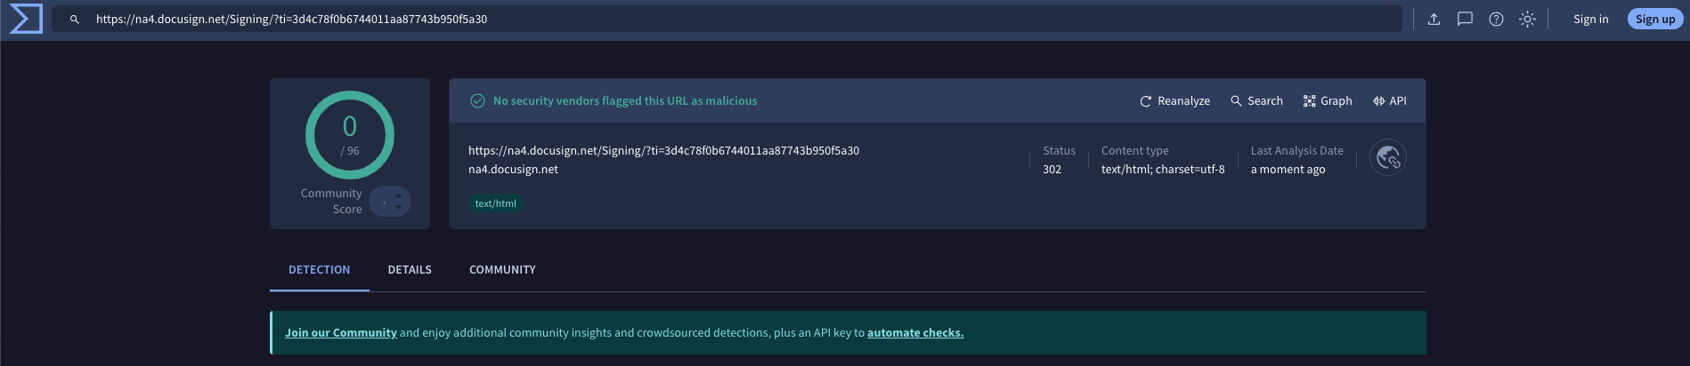Image resolution: width=1690 pixels, height=366 pixels.
Task: Click the API button
Action: (x=1389, y=101)
